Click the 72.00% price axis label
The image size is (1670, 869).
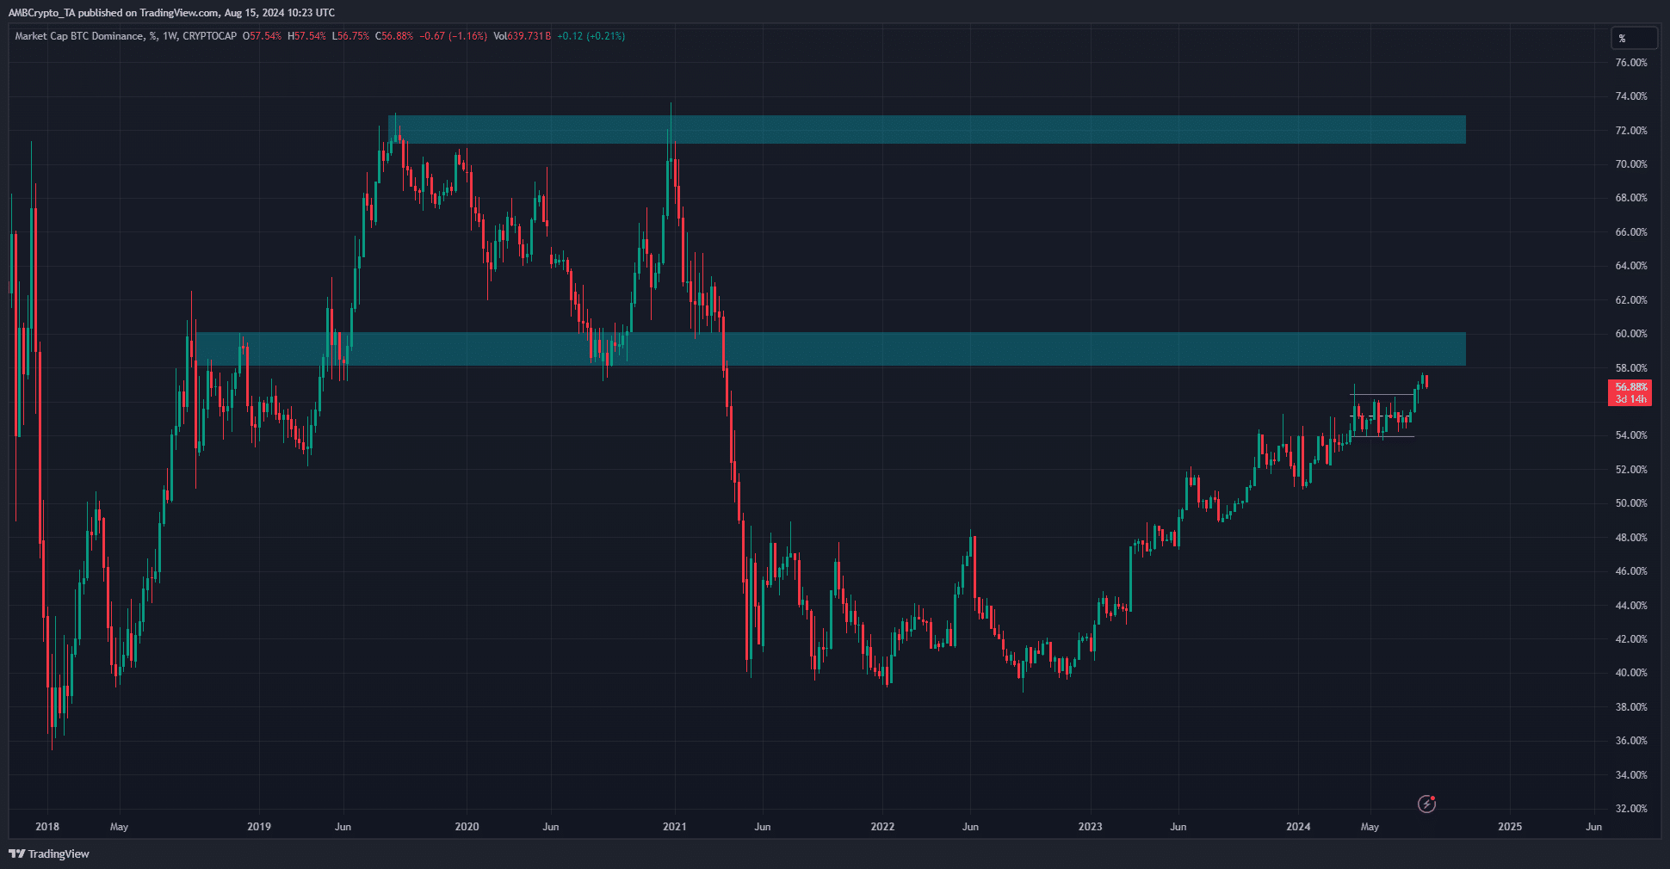(x=1631, y=131)
